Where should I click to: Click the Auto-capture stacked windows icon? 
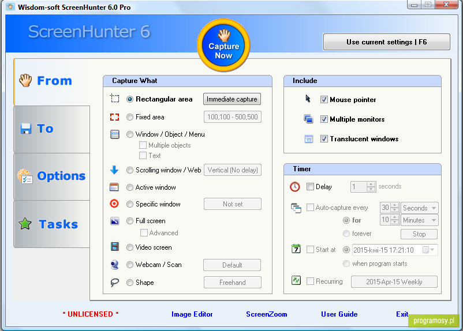click(x=296, y=208)
